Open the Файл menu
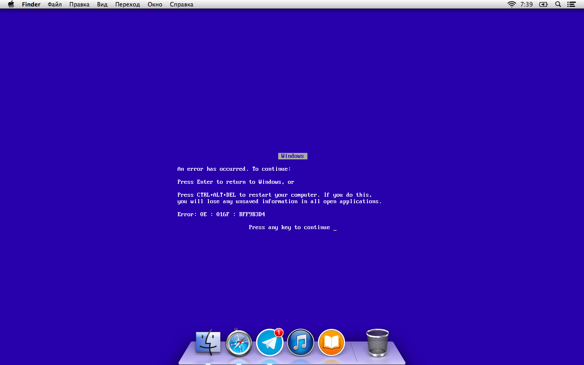The width and height of the screenshot is (584, 365). (55, 4)
